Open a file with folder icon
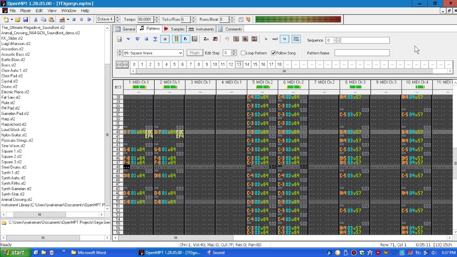The height and width of the screenshot is (257, 457). (17, 20)
